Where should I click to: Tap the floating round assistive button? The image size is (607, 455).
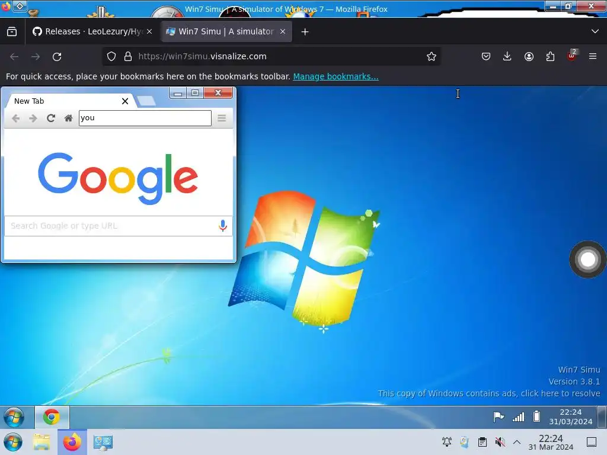click(x=587, y=259)
